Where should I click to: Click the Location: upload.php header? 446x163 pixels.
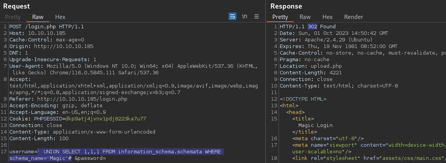point(311,66)
